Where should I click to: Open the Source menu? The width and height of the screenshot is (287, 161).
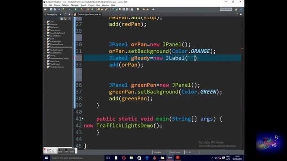coord(57,5)
